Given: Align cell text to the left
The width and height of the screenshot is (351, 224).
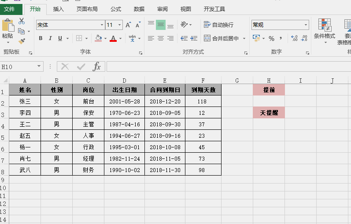Looking at the screenshot, I should [151, 38].
